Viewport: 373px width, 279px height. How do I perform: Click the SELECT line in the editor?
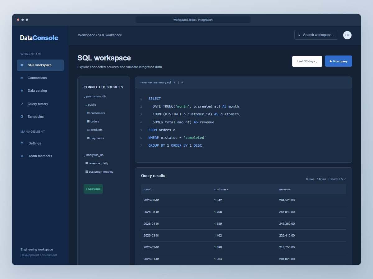(x=155, y=99)
